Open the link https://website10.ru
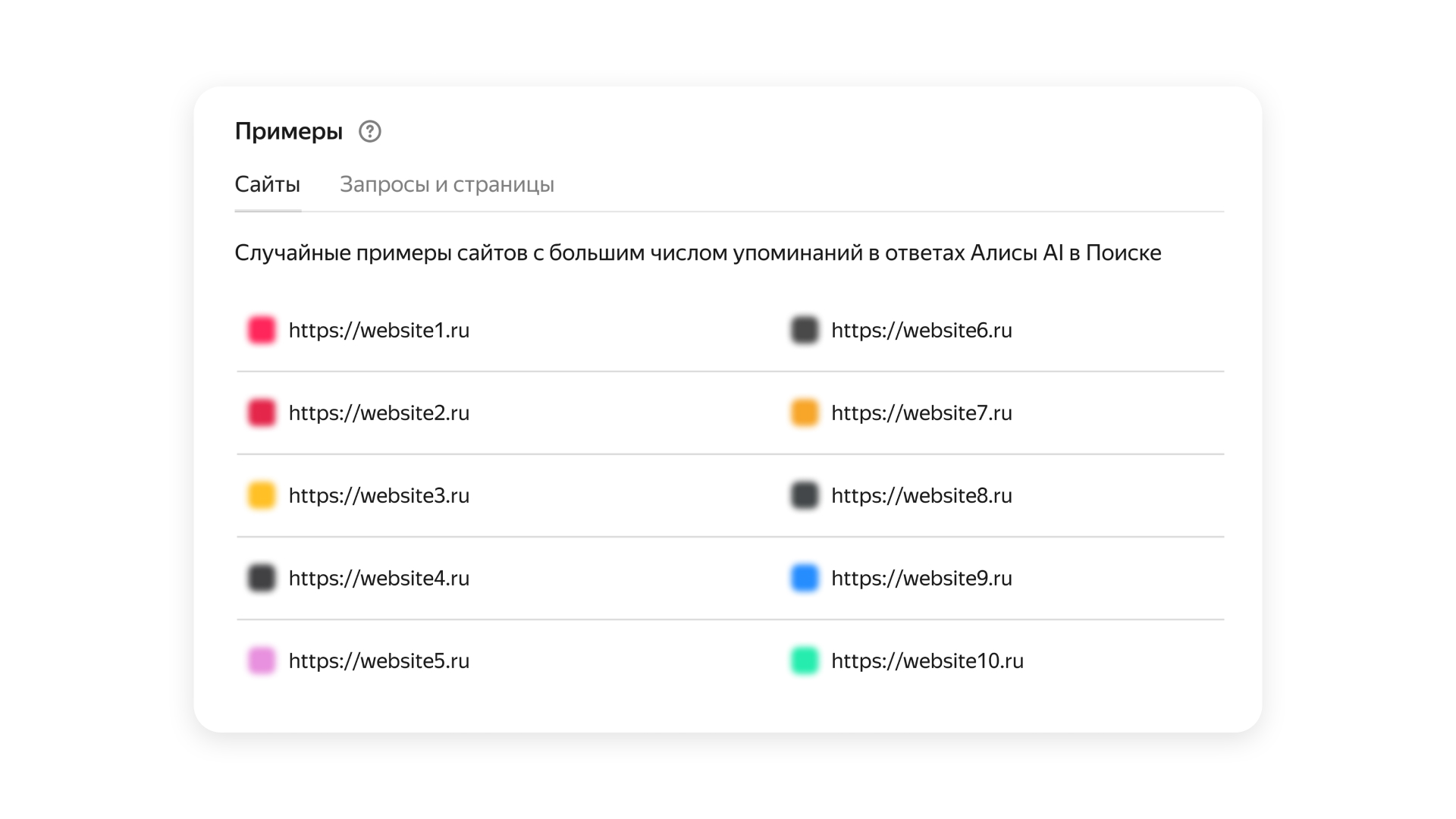 (x=927, y=661)
